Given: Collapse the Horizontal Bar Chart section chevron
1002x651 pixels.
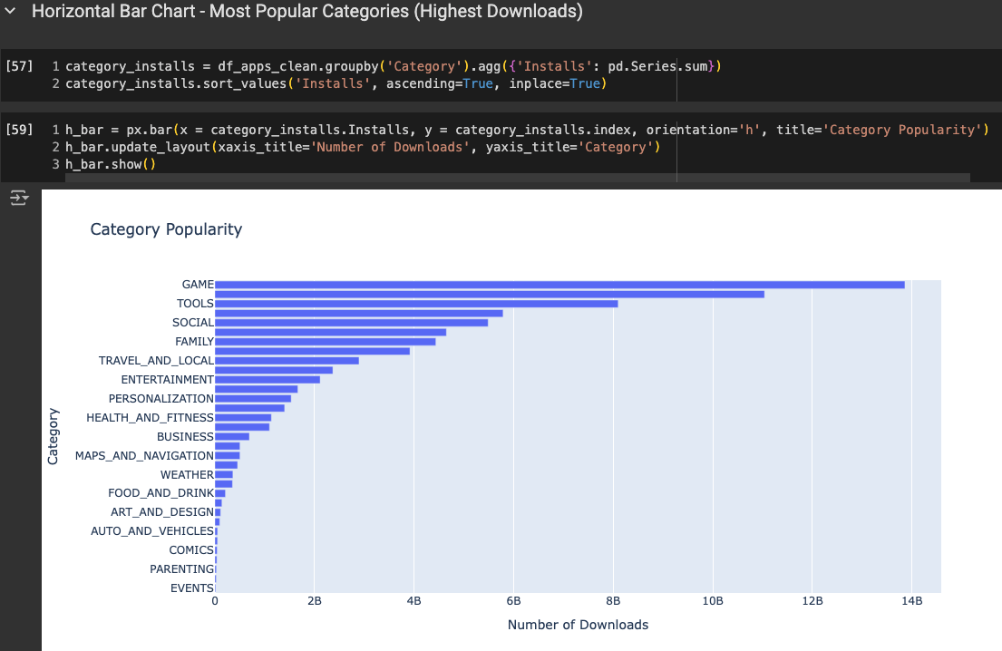Looking at the screenshot, I should click(10, 11).
